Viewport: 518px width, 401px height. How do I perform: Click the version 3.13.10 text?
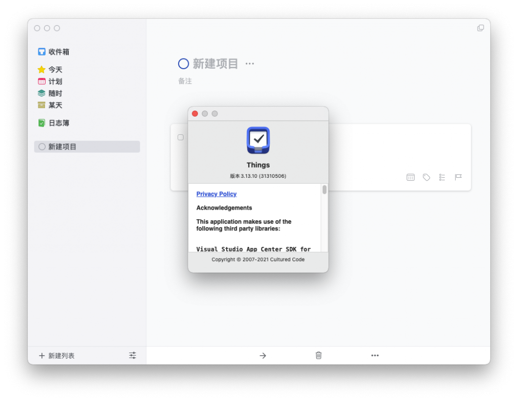pos(258,176)
